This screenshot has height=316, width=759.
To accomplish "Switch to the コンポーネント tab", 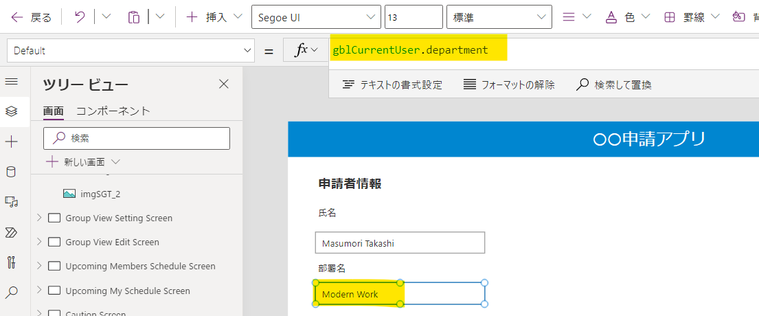I will (113, 111).
